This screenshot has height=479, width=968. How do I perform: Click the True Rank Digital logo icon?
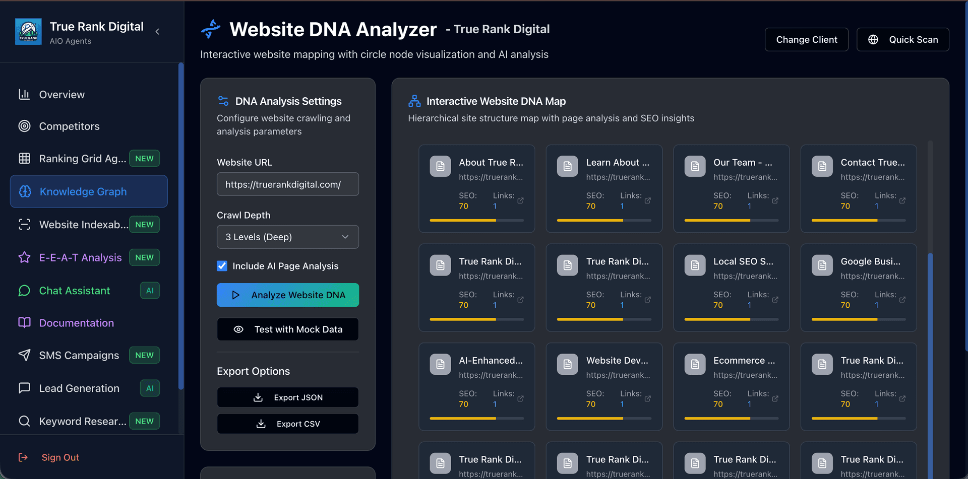(28, 32)
